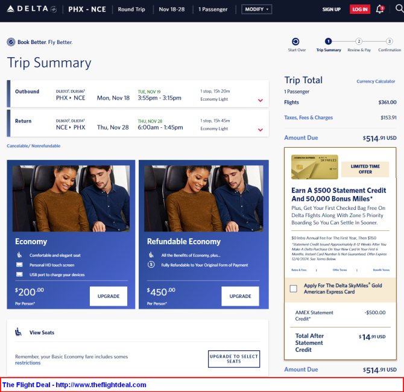Click seat icon in Refundable Economy card
This screenshot has height=392, width=404.
coord(151,255)
